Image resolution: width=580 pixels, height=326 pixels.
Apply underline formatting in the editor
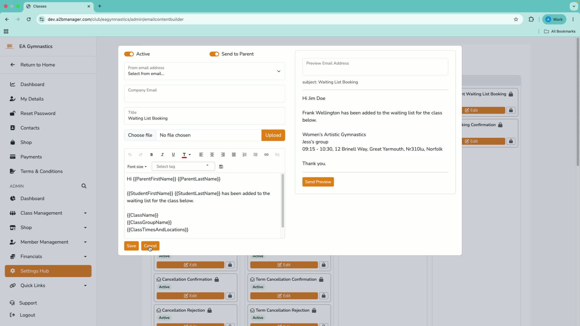(x=173, y=155)
